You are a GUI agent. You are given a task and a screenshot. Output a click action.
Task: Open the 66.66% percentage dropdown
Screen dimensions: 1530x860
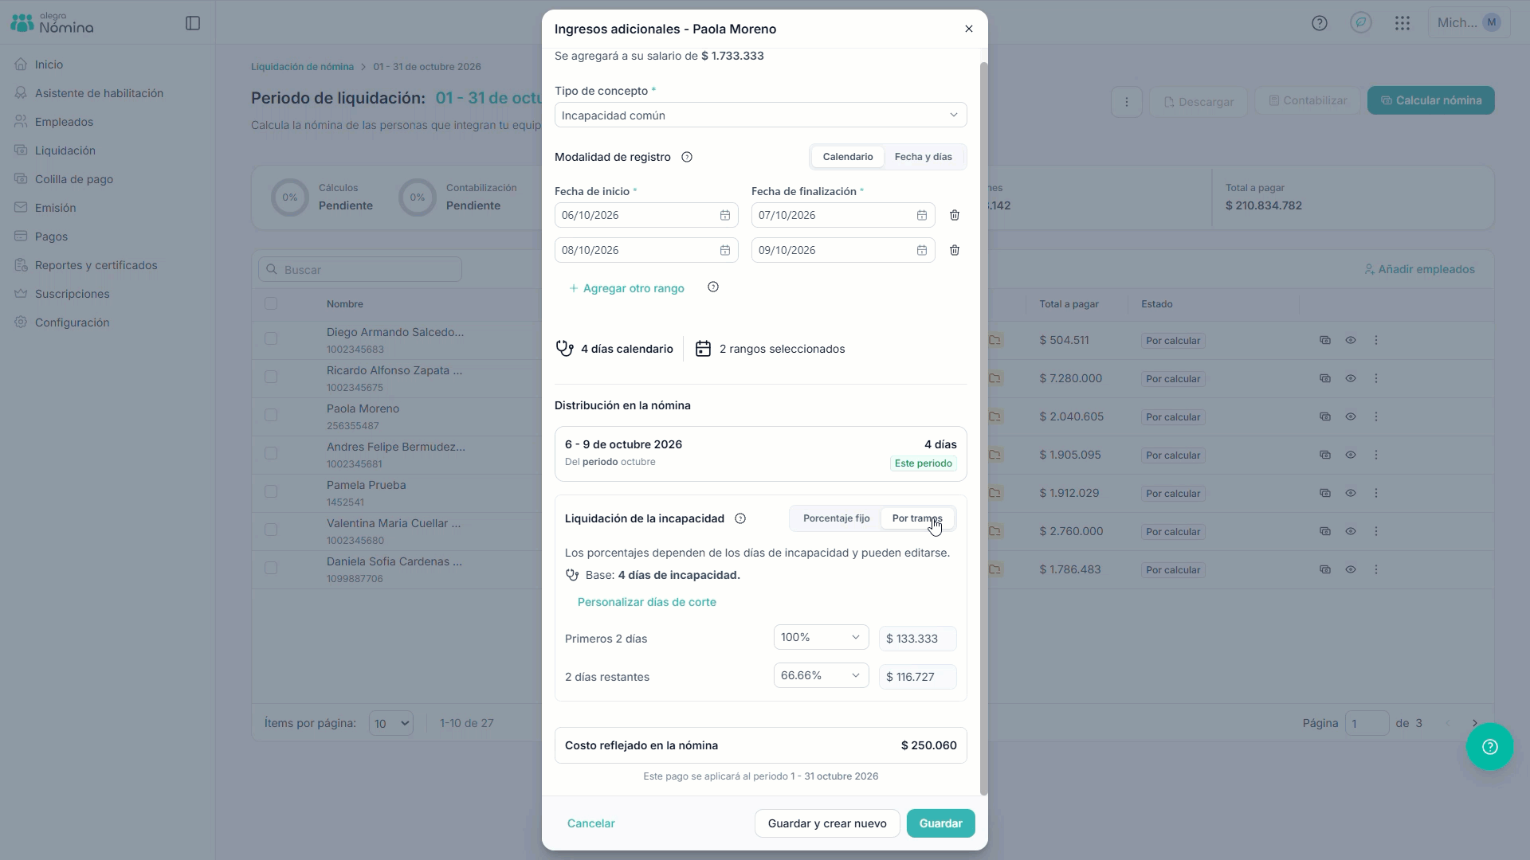coord(821,675)
